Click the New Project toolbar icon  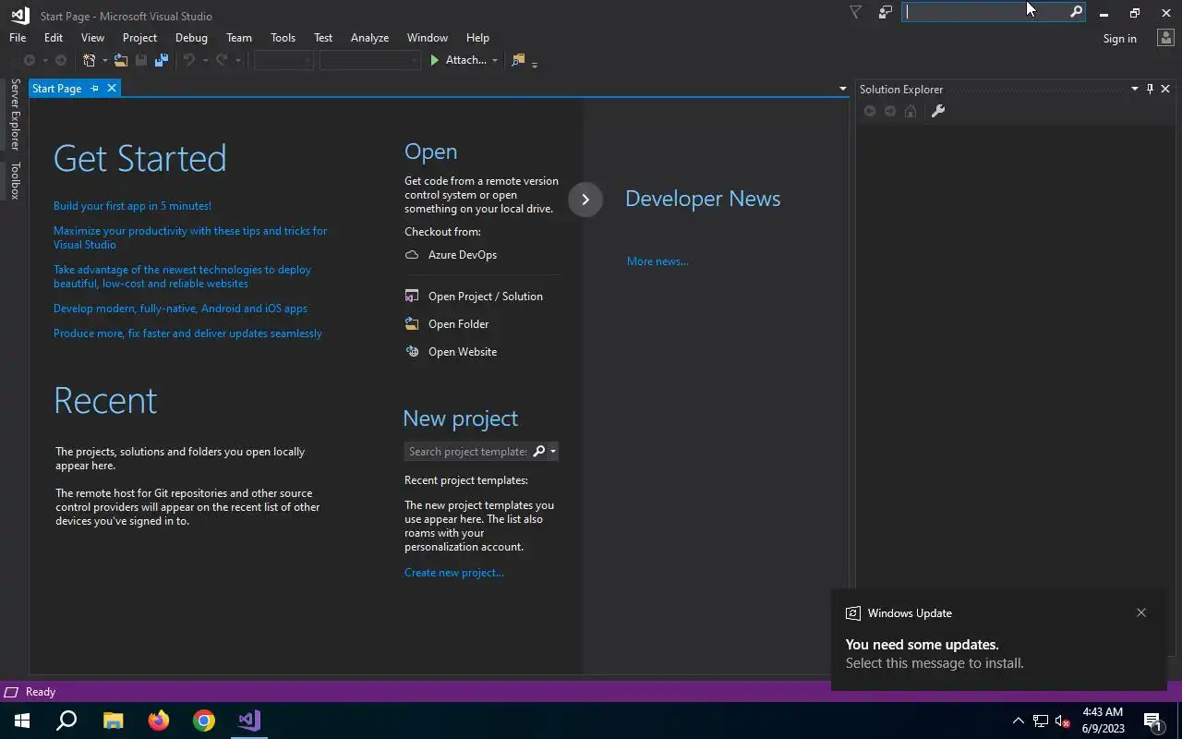89,60
